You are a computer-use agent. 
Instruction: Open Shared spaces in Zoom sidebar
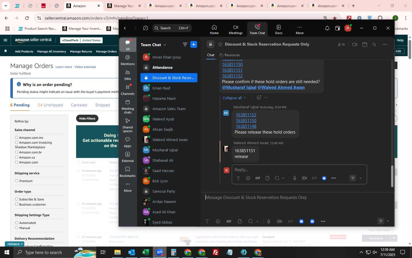coord(128,125)
